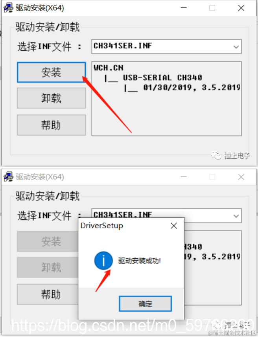The width and height of the screenshot is (258, 338).
Task: Click the app icon of the grayed-out 驱动安装 window
Action: [x=8, y=177]
